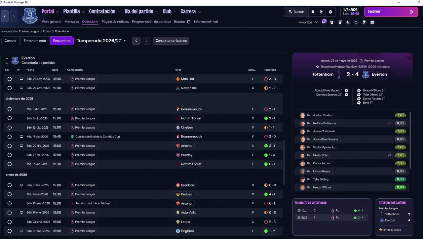Click Jordan Pickford's portrait icon
The height and width of the screenshot is (239, 423).
302,115
